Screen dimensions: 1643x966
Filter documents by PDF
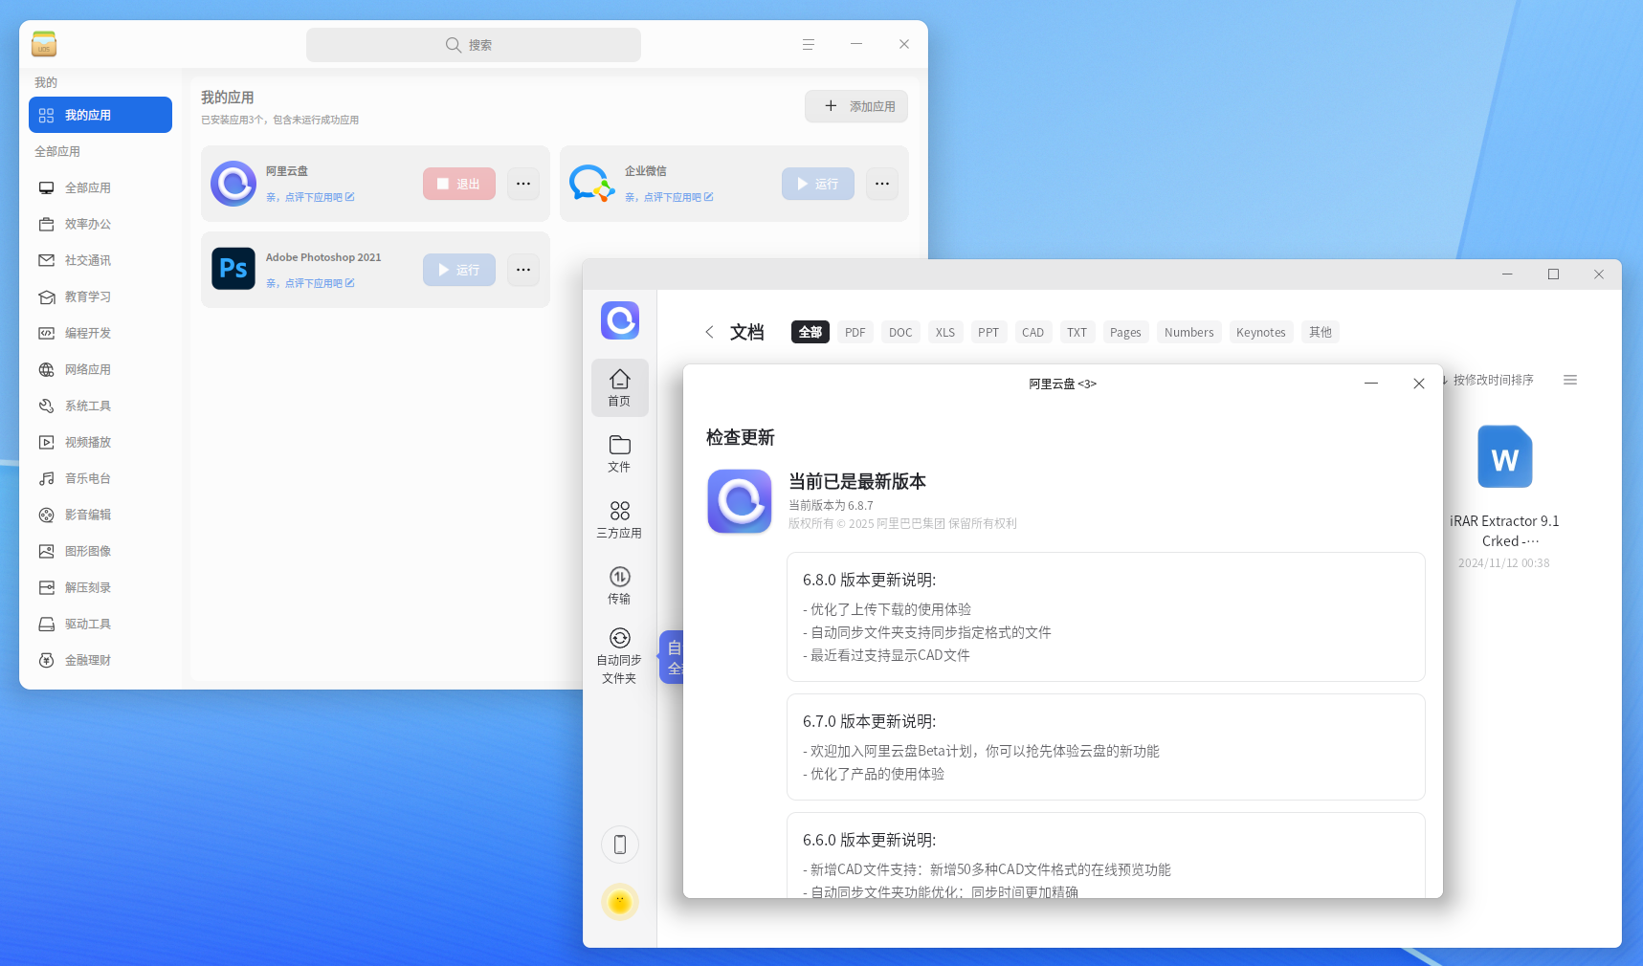pyautogui.click(x=855, y=332)
